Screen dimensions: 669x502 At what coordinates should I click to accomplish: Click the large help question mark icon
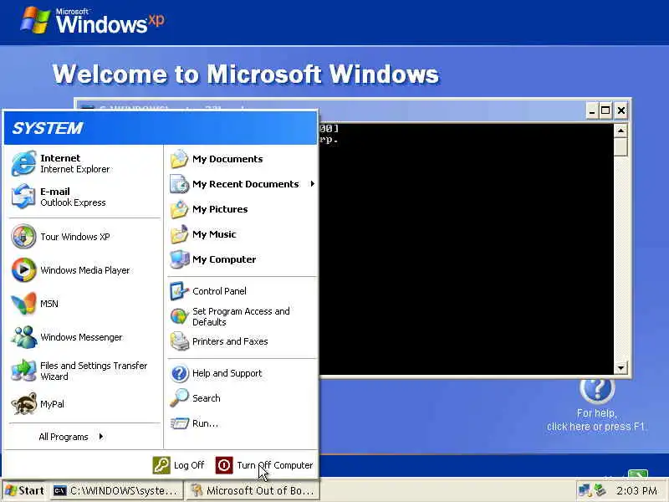[597, 389]
